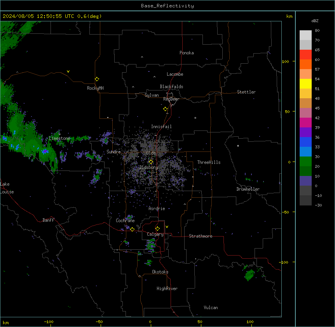The image size is (335, 327).
Task: Click the Calgary city label
Action: click(x=155, y=234)
